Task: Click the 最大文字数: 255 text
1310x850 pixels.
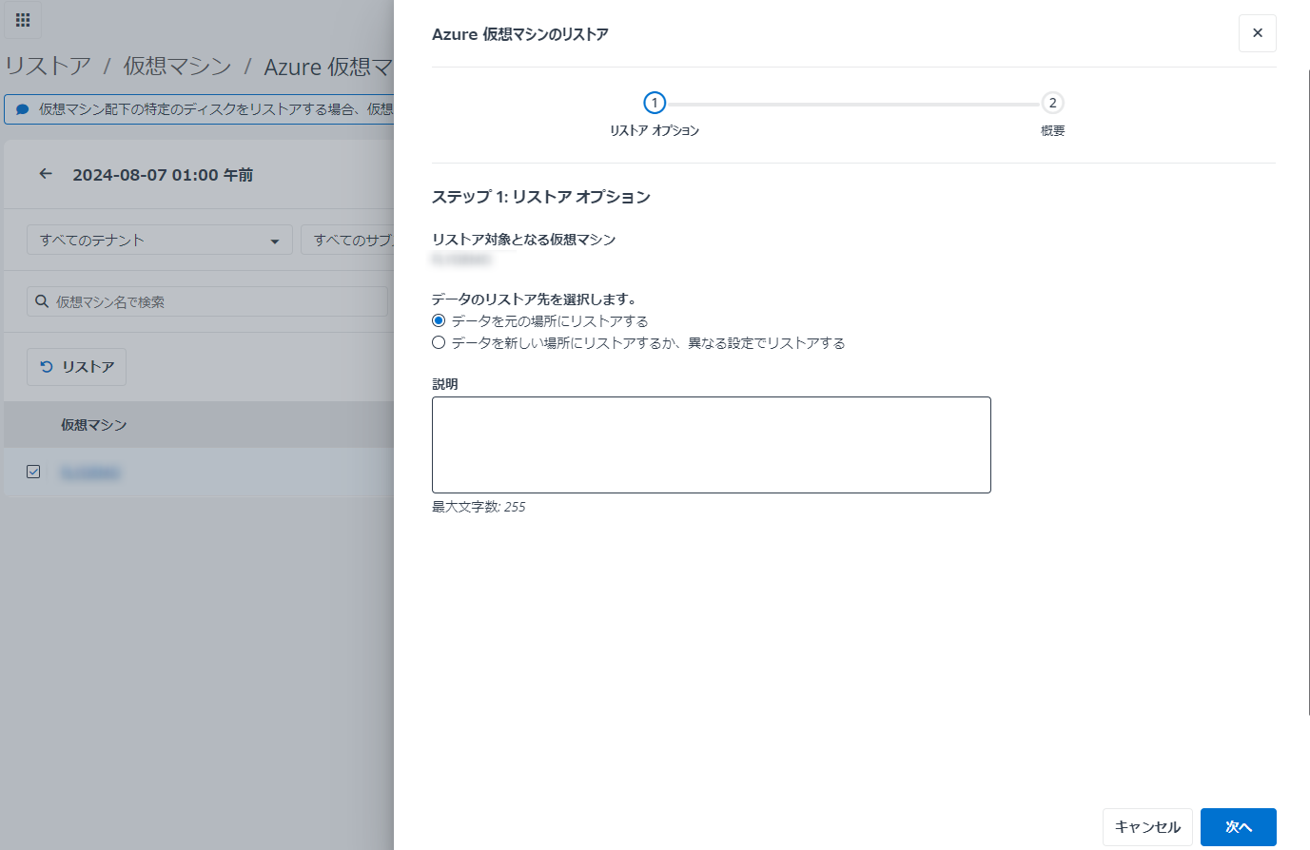Action: tap(479, 507)
